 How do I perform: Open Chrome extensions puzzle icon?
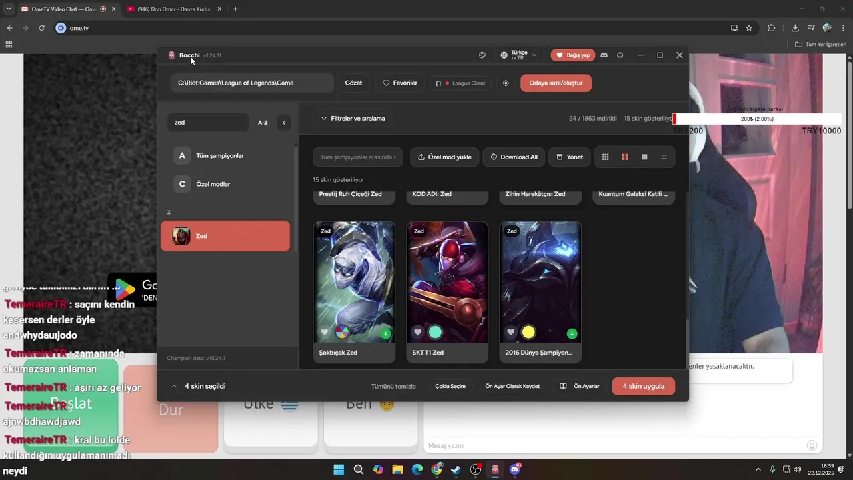tap(772, 28)
